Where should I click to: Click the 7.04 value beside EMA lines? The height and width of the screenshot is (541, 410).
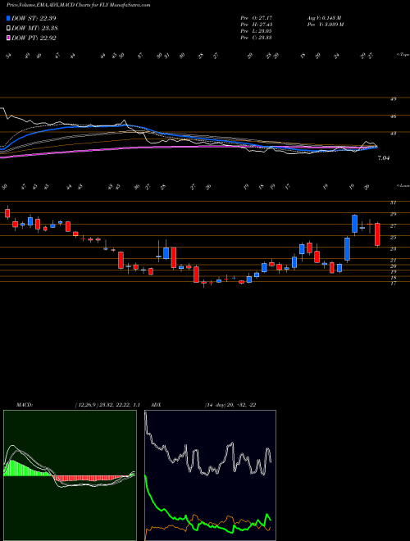click(384, 158)
